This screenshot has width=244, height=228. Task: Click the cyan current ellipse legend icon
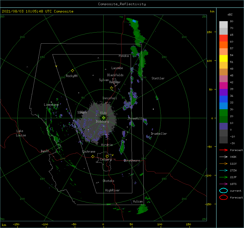point(223,191)
